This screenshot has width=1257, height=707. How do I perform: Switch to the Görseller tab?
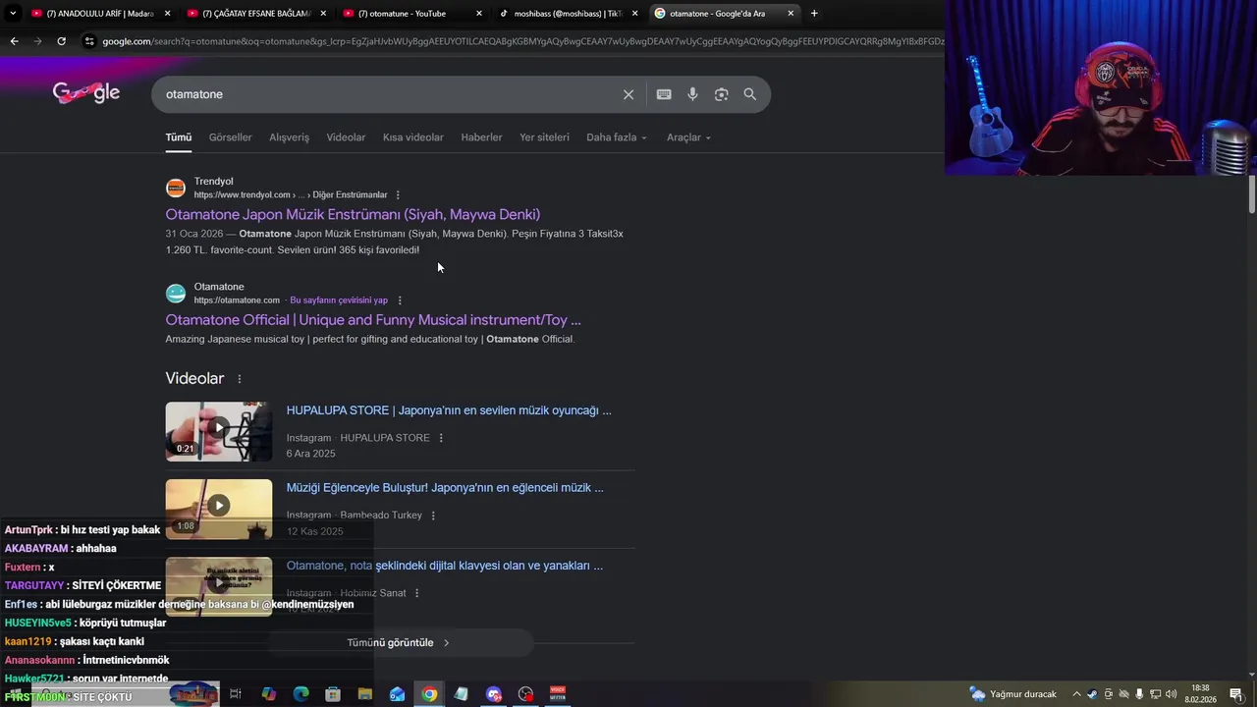230,137
